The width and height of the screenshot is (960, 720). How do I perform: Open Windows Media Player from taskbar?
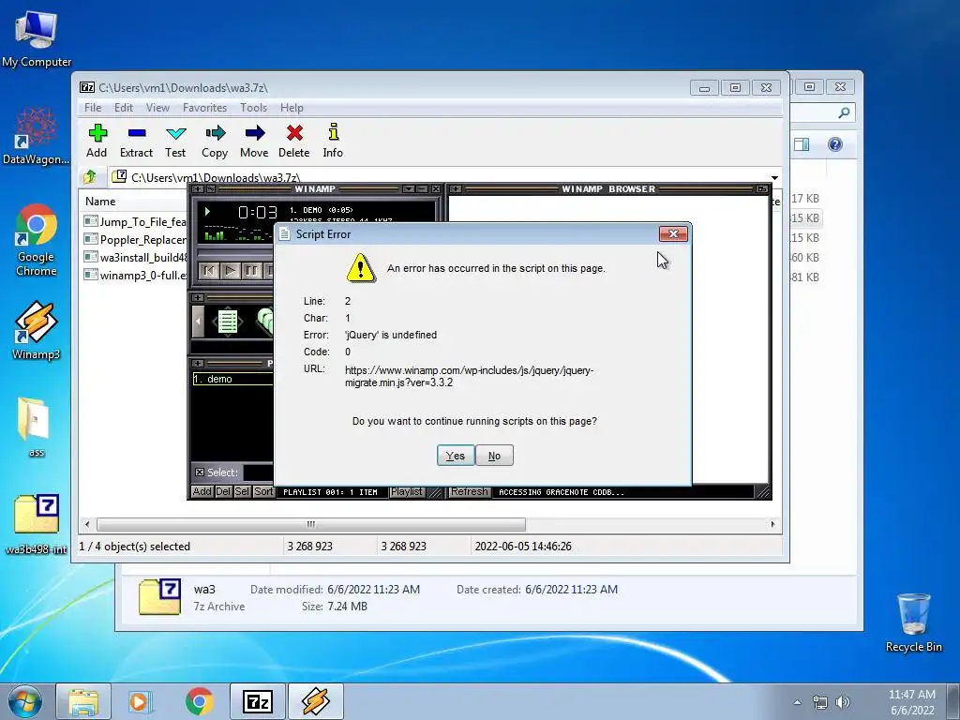point(141,701)
